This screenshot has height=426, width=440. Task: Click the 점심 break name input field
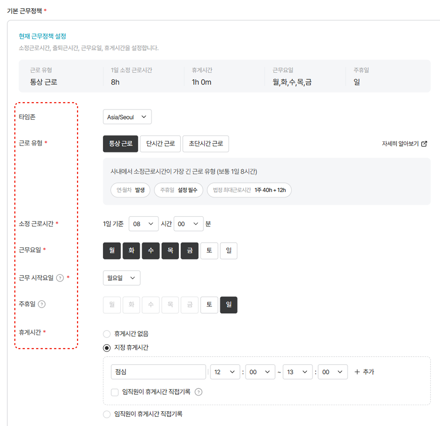pyautogui.click(x=158, y=372)
